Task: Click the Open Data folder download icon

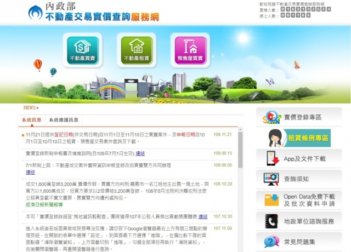Action: click(x=271, y=200)
